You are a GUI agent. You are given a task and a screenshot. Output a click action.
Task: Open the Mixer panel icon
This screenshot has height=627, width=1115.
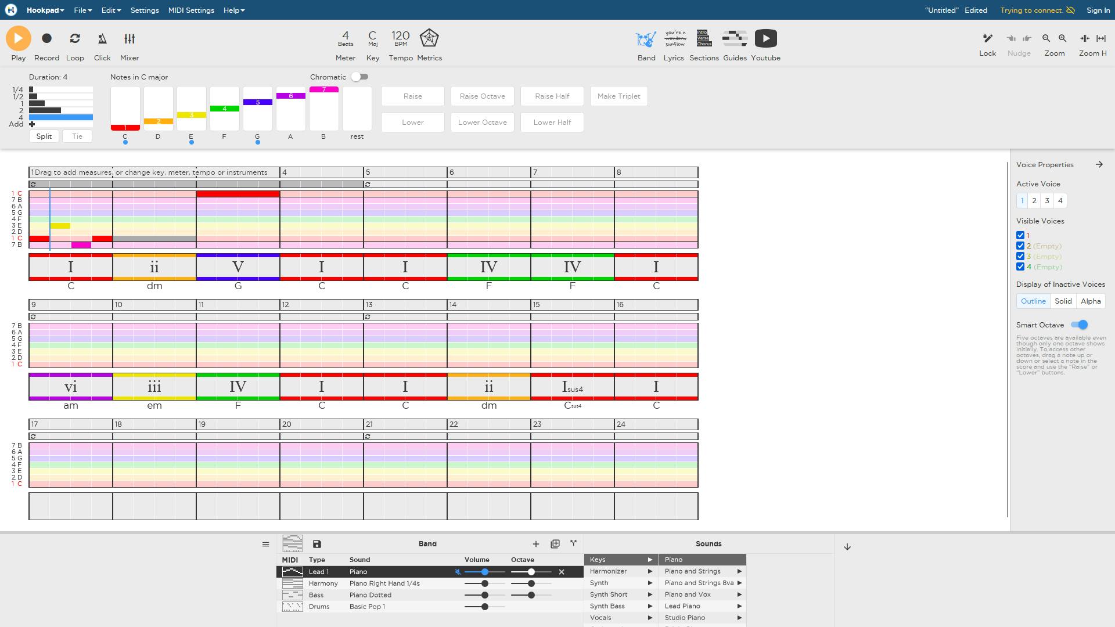click(x=130, y=39)
